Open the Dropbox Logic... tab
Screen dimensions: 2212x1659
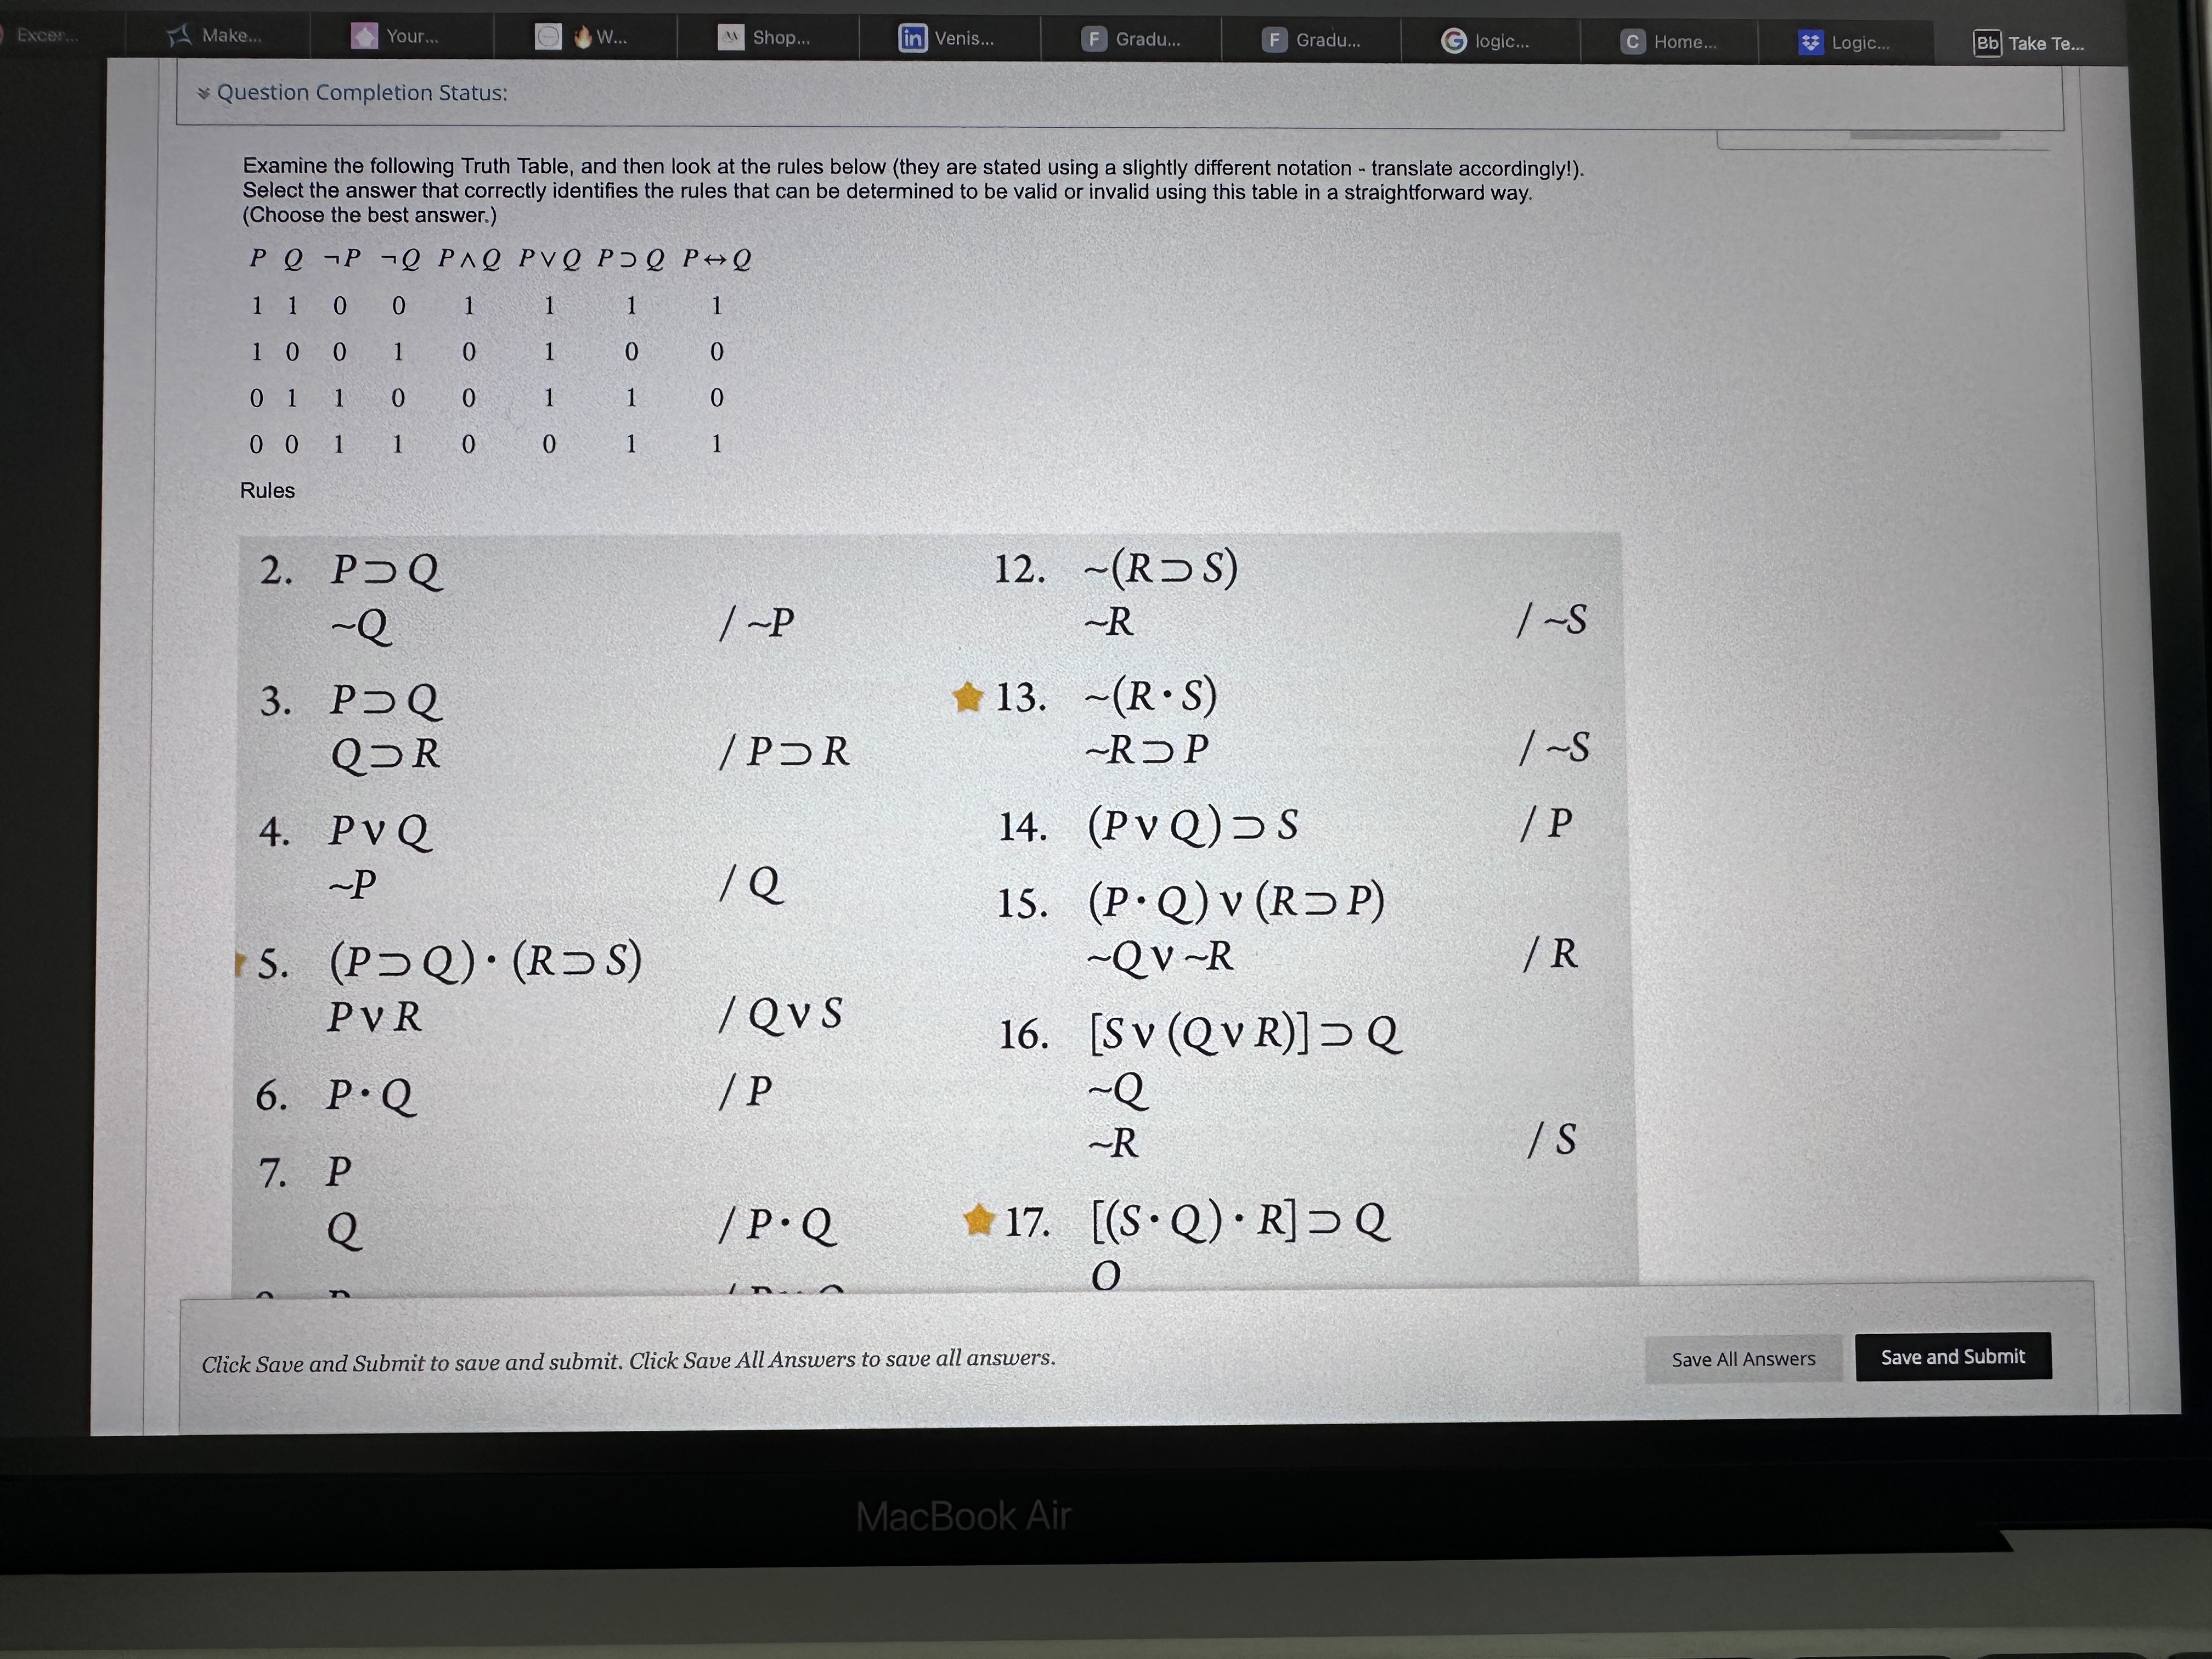pyautogui.click(x=1846, y=43)
